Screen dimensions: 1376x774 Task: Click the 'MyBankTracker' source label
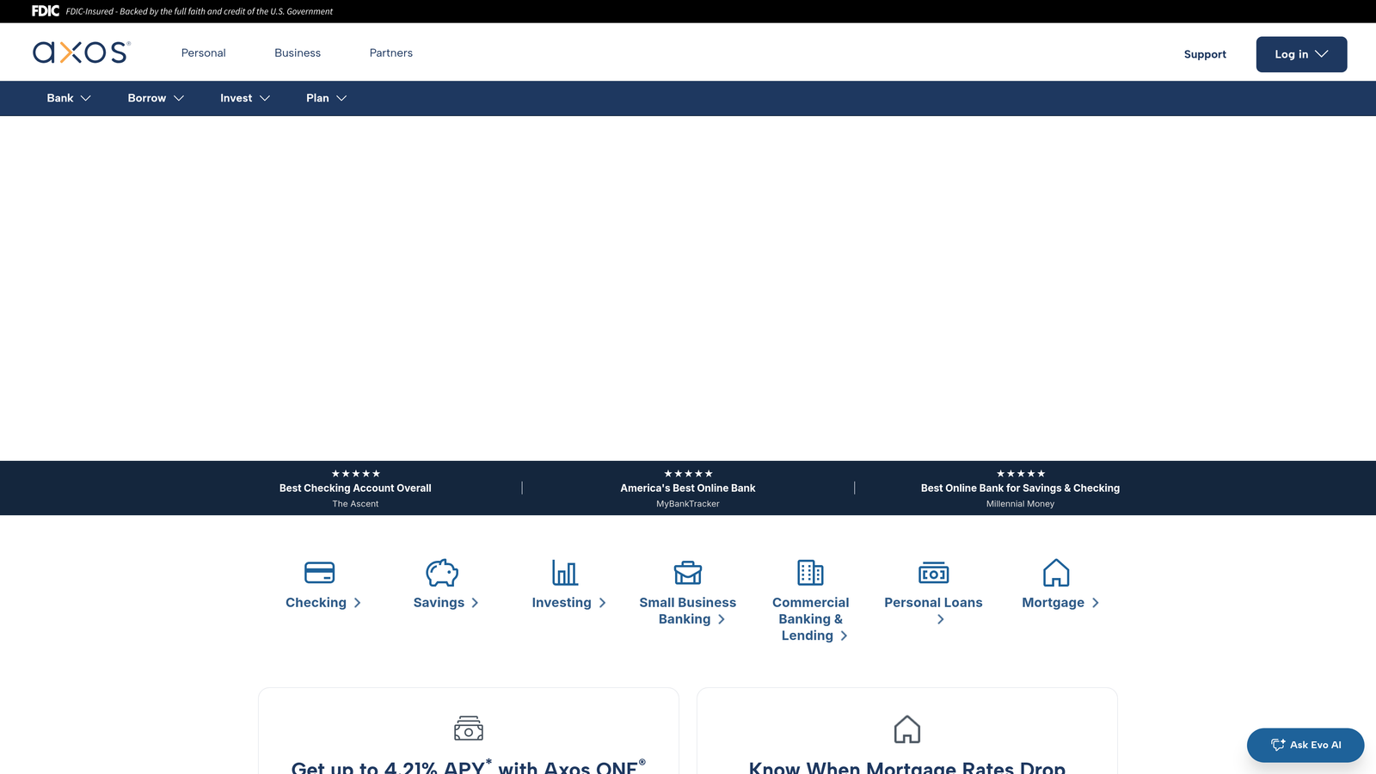688,504
